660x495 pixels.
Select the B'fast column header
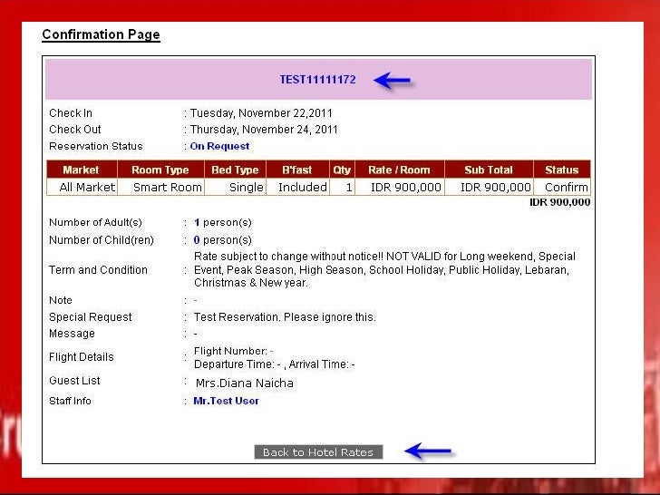(297, 170)
